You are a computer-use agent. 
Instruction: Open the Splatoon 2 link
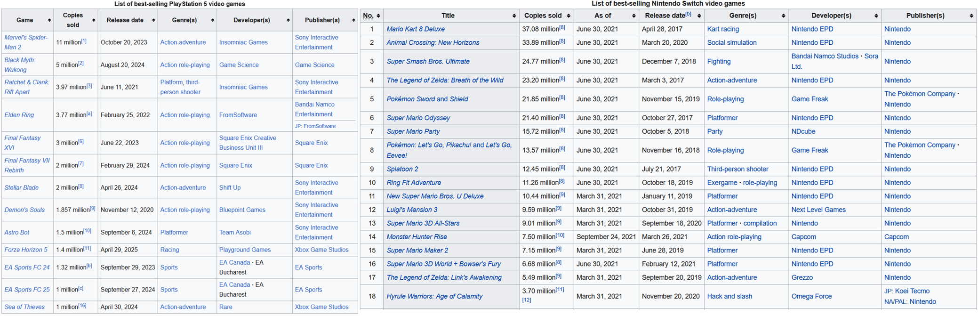click(402, 169)
